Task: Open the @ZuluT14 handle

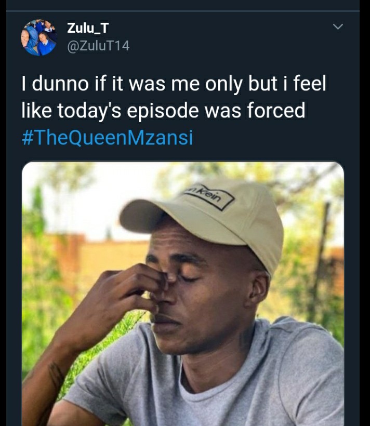Action: coord(98,46)
